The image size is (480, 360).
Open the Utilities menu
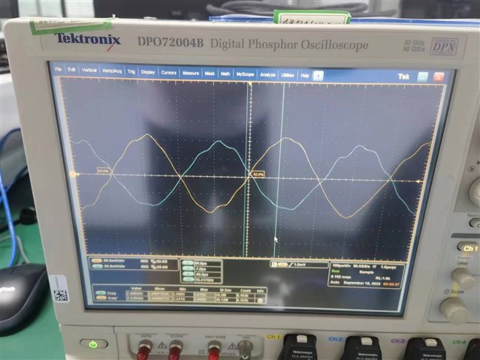point(288,75)
